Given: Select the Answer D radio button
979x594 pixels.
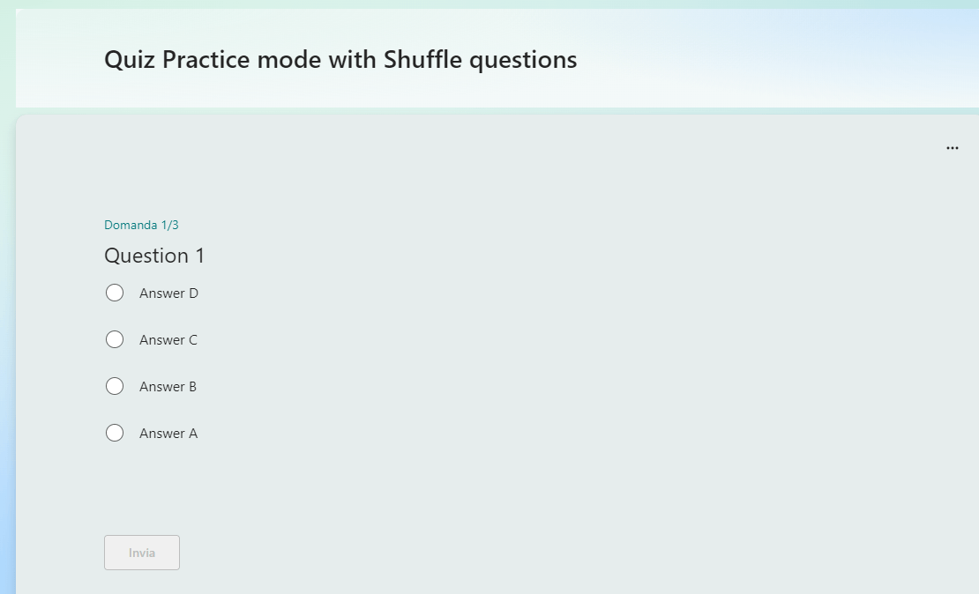Looking at the screenshot, I should point(115,293).
